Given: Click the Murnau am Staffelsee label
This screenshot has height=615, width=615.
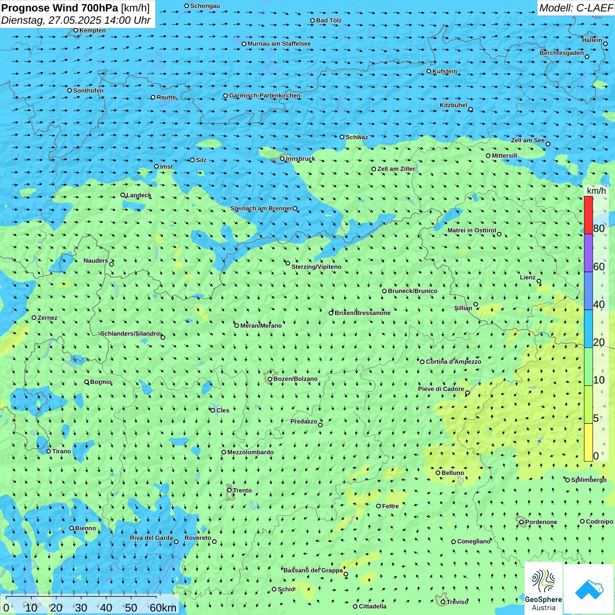Looking at the screenshot, I should (x=279, y=43).
